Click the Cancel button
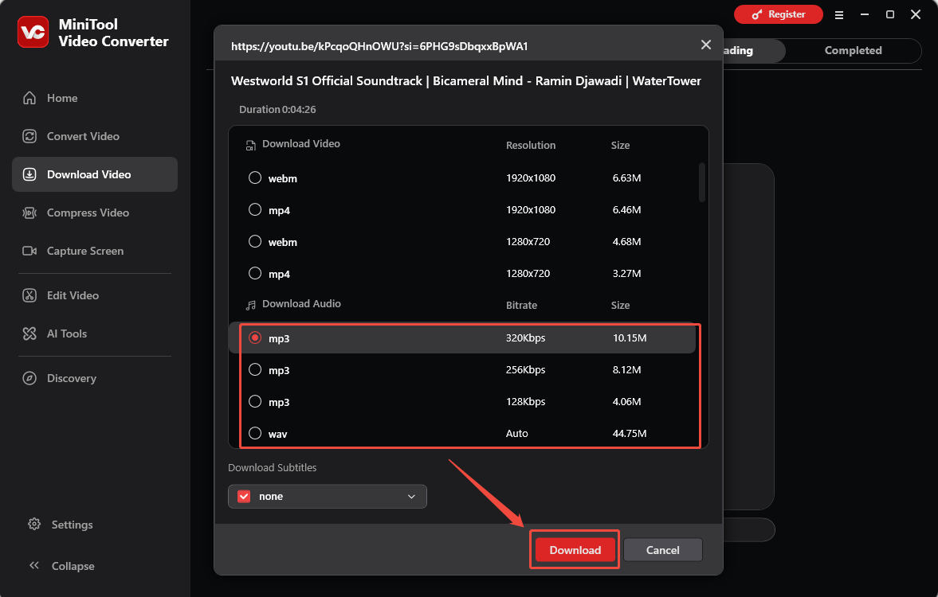The image size is (938, 597). (663, 550)
